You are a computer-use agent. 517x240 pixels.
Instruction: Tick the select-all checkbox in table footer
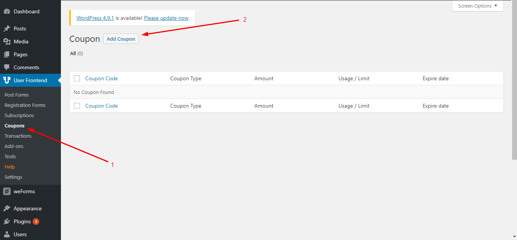[77, 106]
